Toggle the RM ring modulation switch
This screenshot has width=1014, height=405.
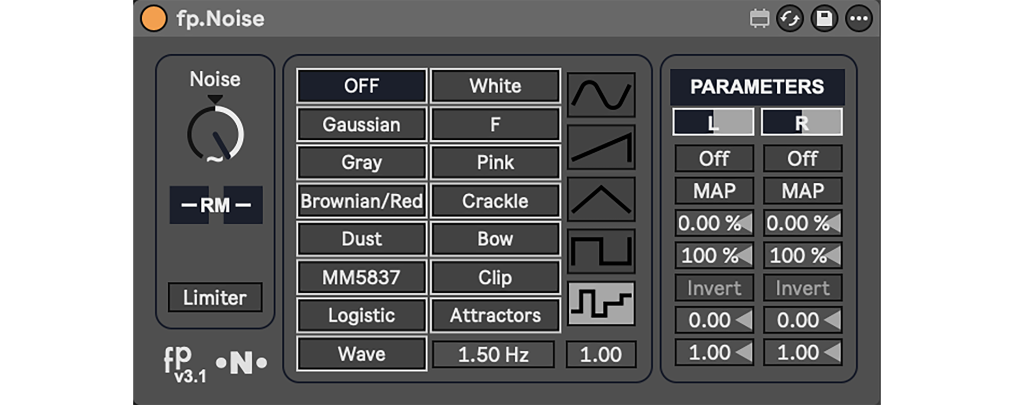[216, 205]
